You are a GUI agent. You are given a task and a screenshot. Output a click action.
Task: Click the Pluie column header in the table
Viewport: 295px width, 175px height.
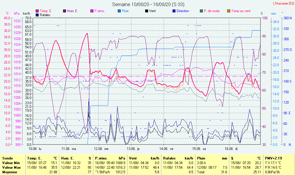201,158
